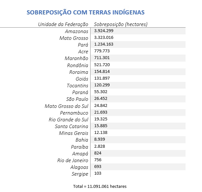Click the Rondônia row label

pos(78,65)
